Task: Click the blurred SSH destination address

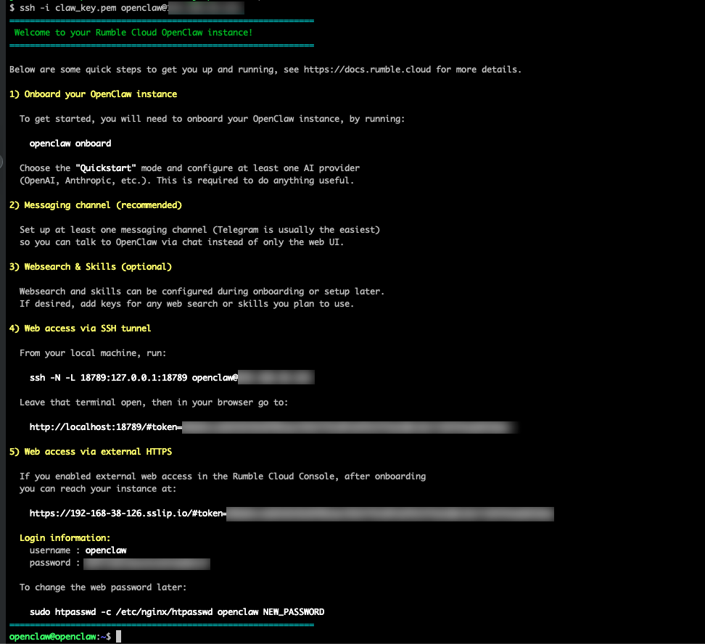Action: (205, 9)
